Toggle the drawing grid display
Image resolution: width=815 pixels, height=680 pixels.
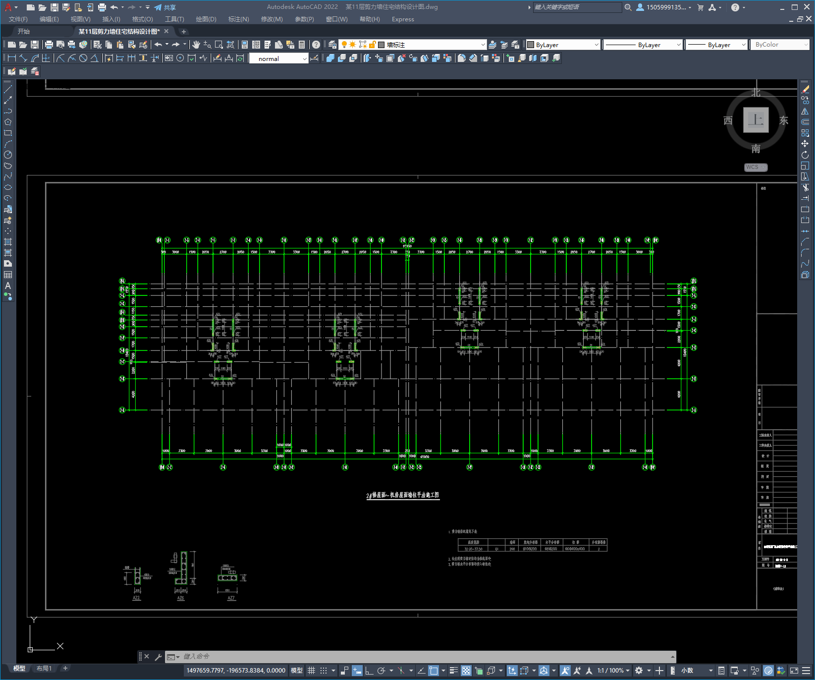tap(312, 671)
